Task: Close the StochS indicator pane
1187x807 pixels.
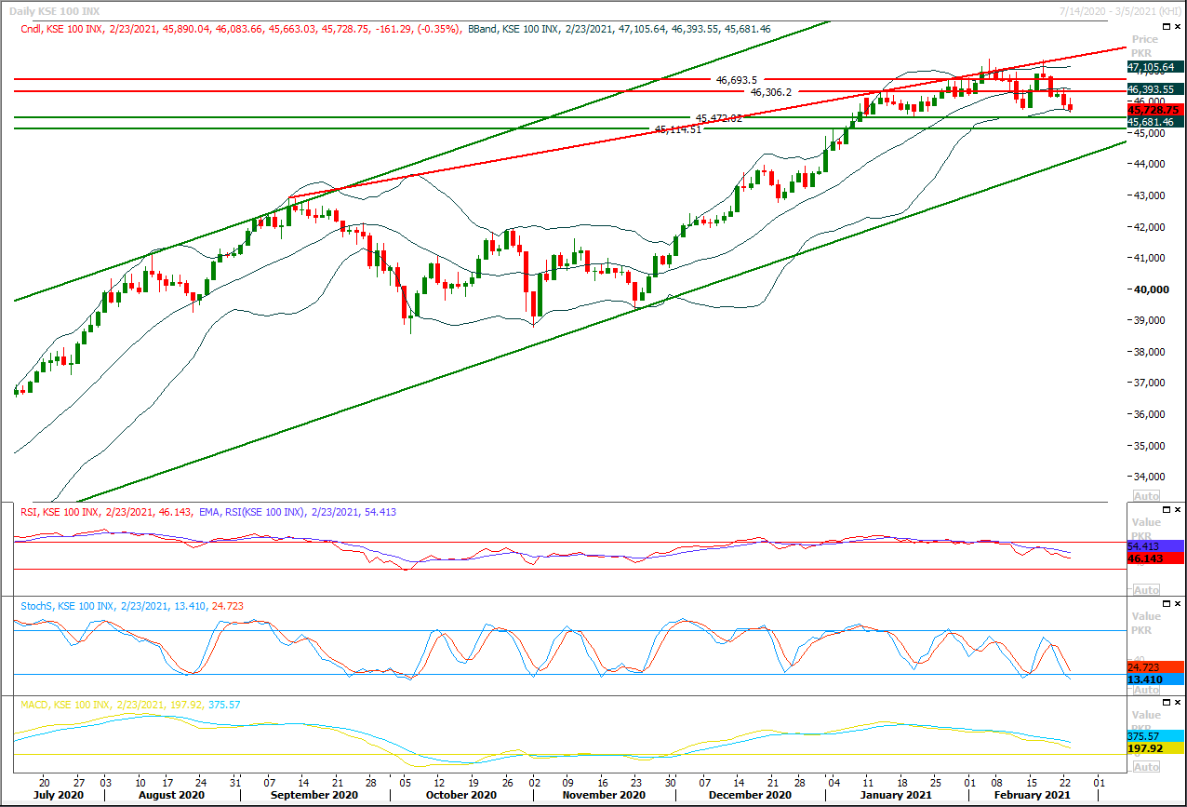Action: 1179,604
